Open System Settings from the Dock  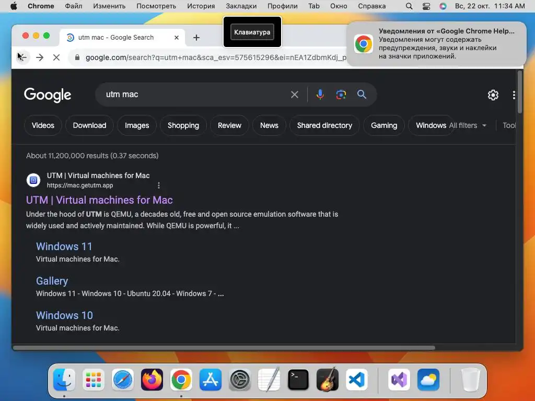coord(240,380)
